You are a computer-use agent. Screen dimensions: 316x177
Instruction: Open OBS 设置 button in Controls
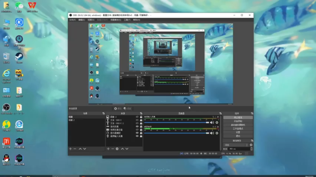[238, 132]
